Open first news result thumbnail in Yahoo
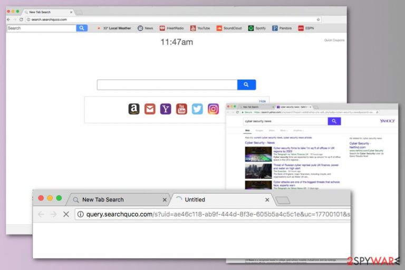 click(x=258, y=155)
